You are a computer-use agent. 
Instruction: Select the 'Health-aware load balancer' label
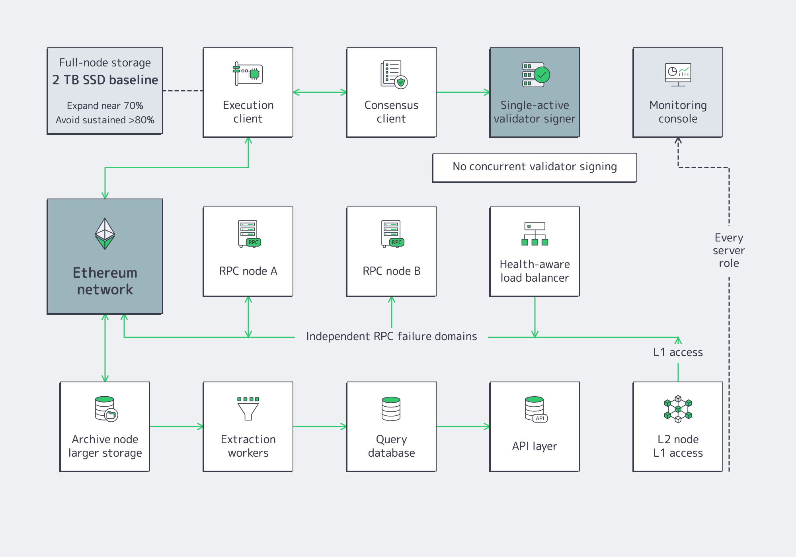coord(535,271)
